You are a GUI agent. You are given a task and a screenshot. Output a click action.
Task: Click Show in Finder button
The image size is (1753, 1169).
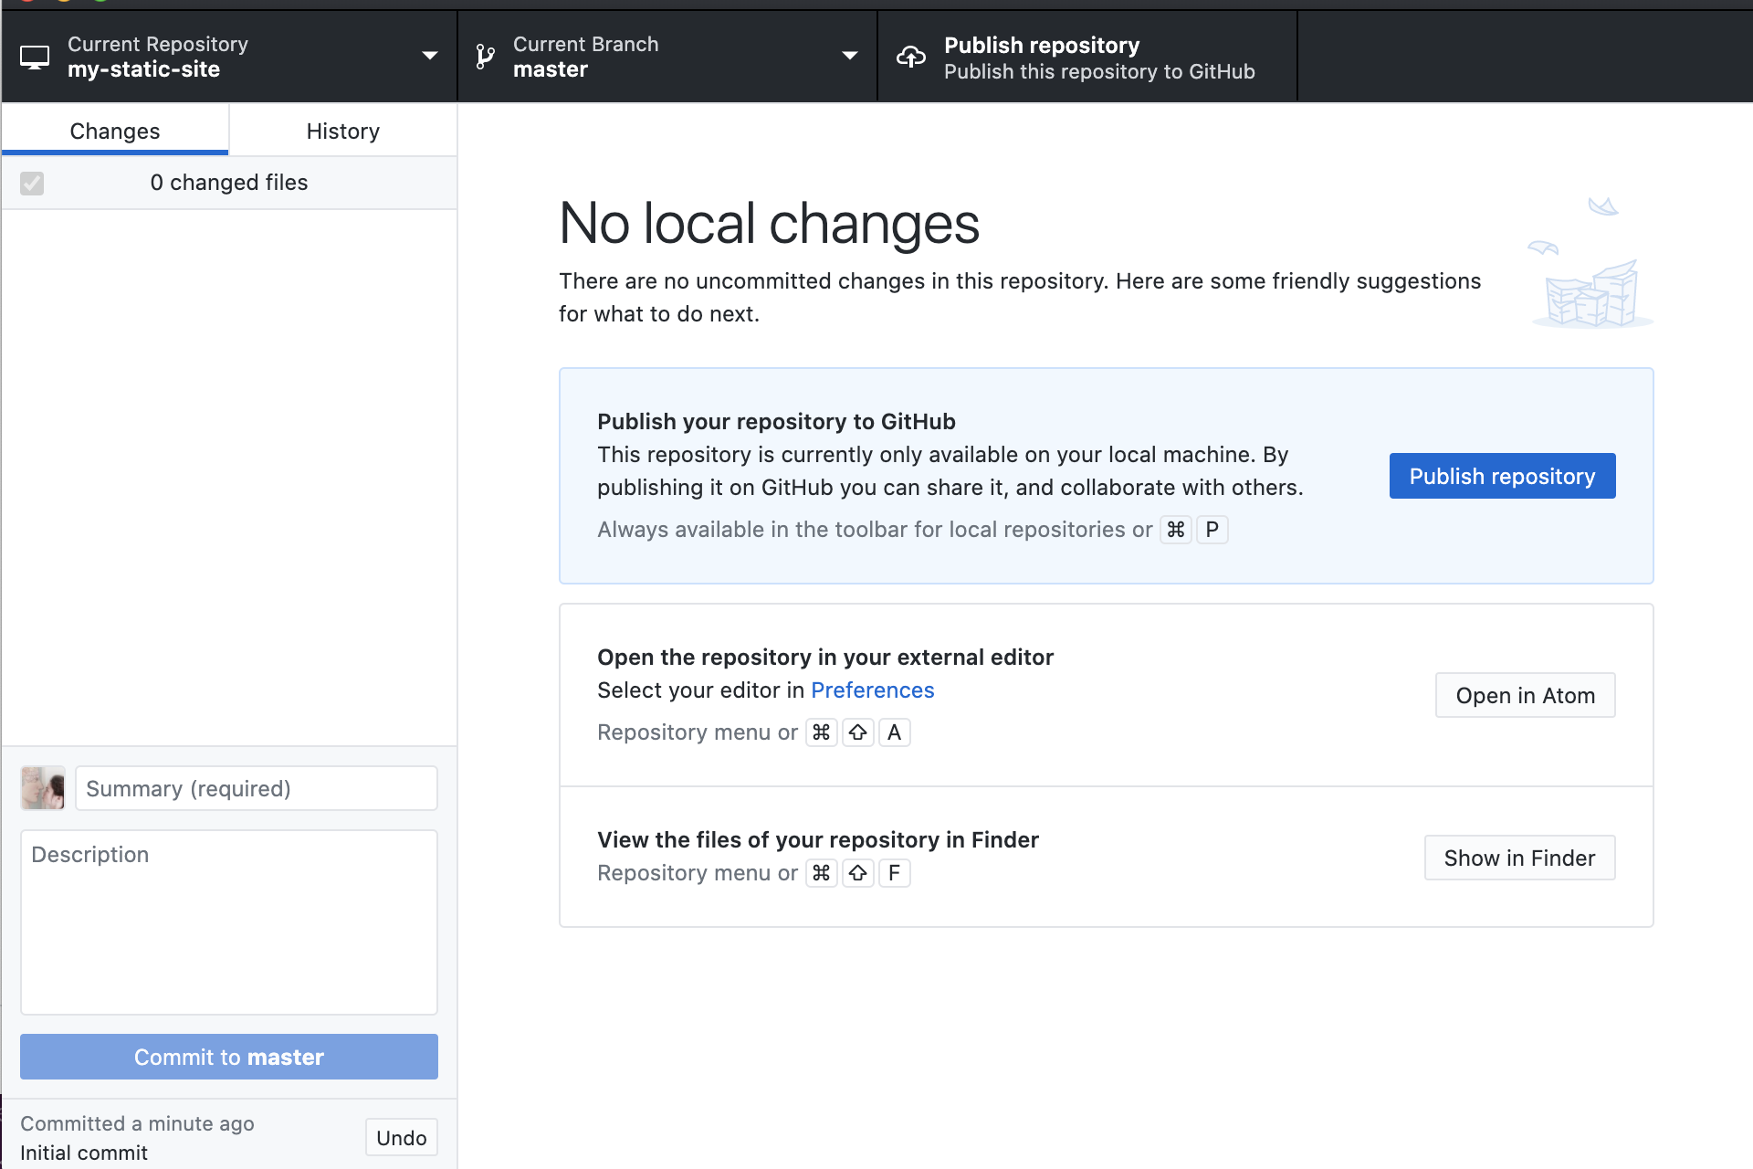[x=1519, y=858]
